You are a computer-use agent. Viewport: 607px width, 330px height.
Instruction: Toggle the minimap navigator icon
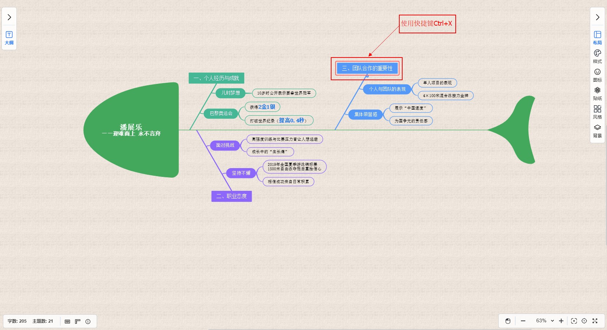[x=67, y=322]
